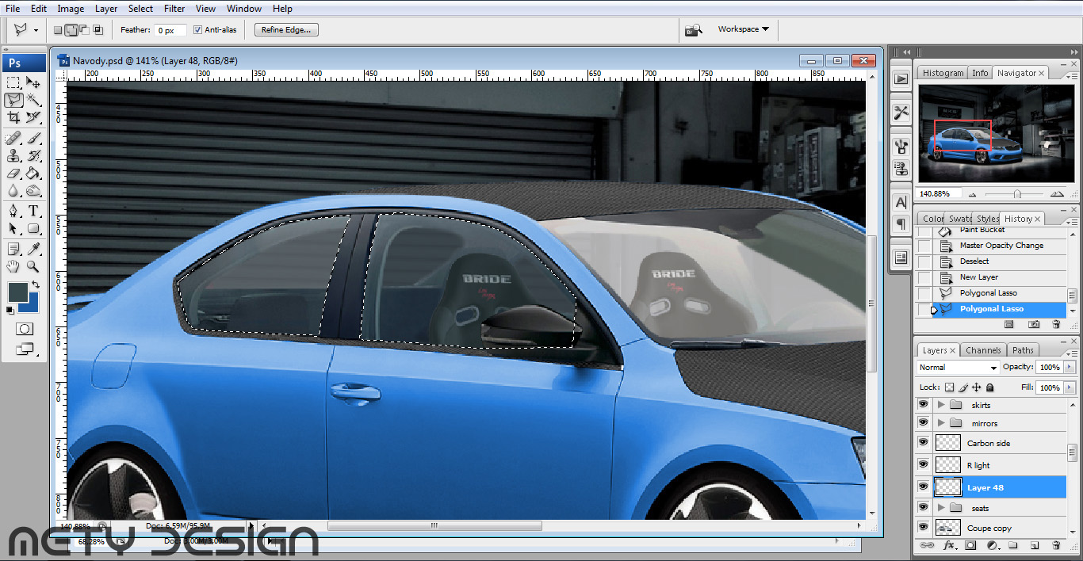Enable Lock all for layer
1083x561 pixels.
tap(990, 387)
